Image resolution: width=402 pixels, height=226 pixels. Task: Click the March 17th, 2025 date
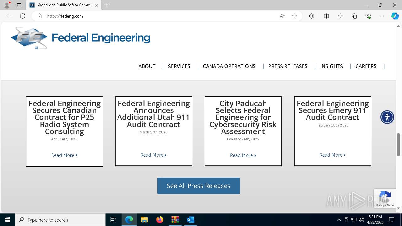point(154,132)
